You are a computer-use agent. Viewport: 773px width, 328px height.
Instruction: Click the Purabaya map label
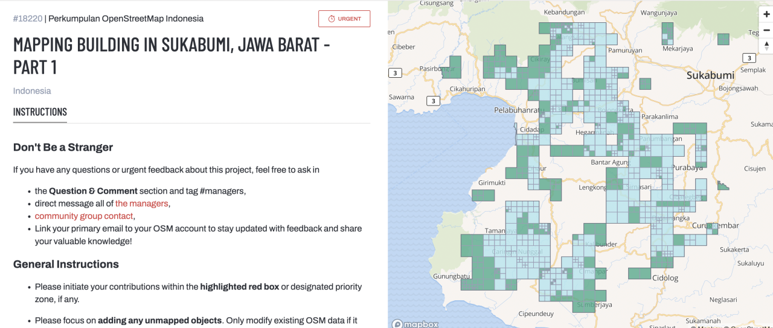[x=688, y=168]
